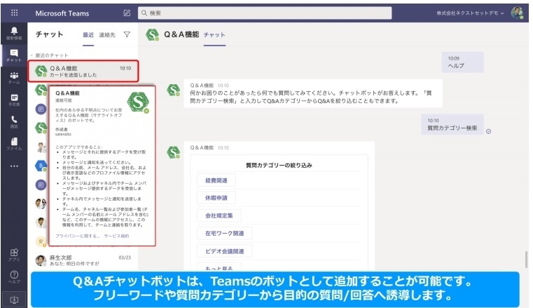Open the 麻生次郎 chat in list
The image size is (533, 308).
(x=83, y=260)
